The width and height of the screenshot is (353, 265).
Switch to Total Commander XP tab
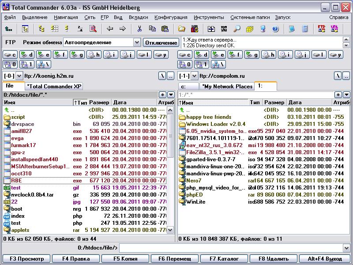[x=54, y=86]
